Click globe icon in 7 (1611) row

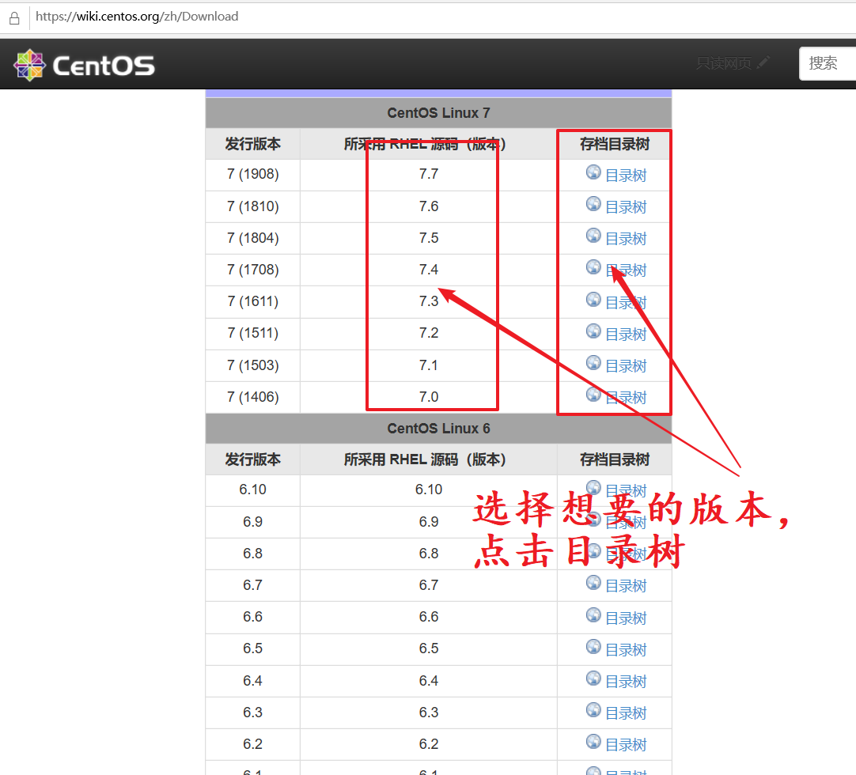pyautogui.click(x=593, y=300)
